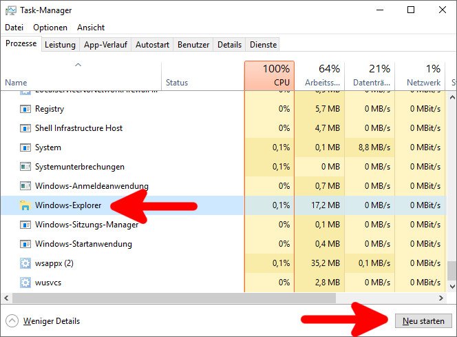This screenshot has height=337, width=457.
Task: Toggle sort order via Name column chevron
Action: point(78,65)
